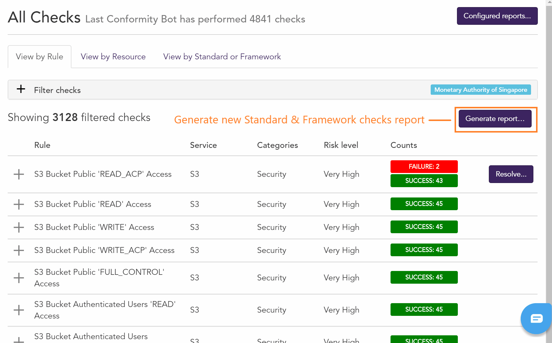The height and width of the screenshot is (343, 552).
Task: Click the Risk level column header
Action: click(x=341, y=145)
